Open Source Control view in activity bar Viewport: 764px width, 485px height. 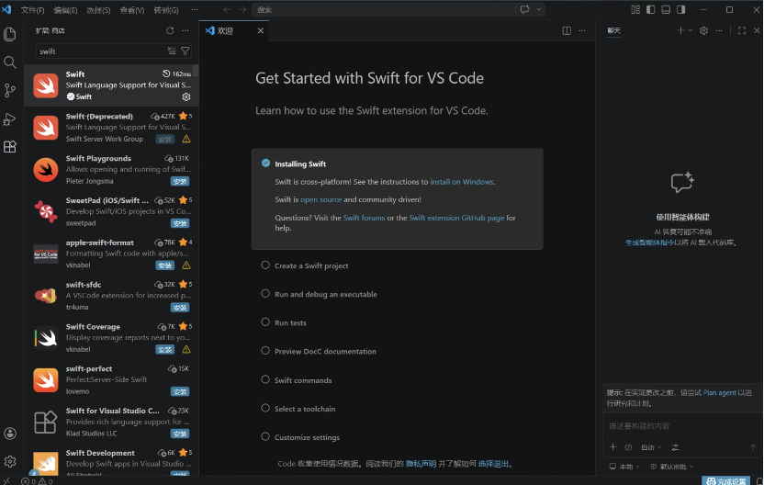(x=10, y=90)
